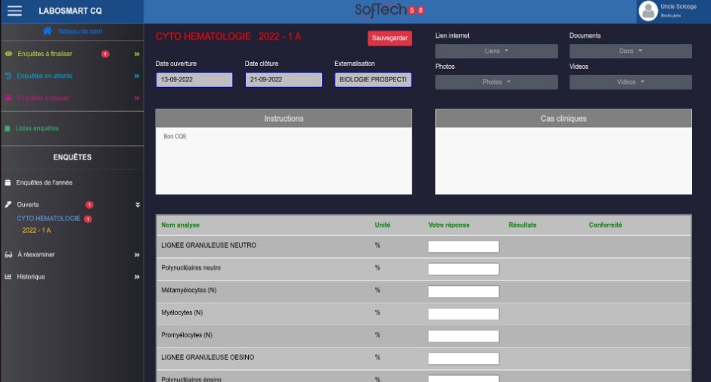The image size is (711, 382).
Task: Open Historique menu item
Action: click(x=31, y=276)
